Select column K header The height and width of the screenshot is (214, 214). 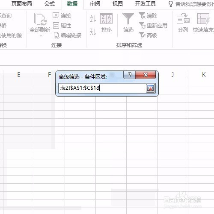[204, 75]
